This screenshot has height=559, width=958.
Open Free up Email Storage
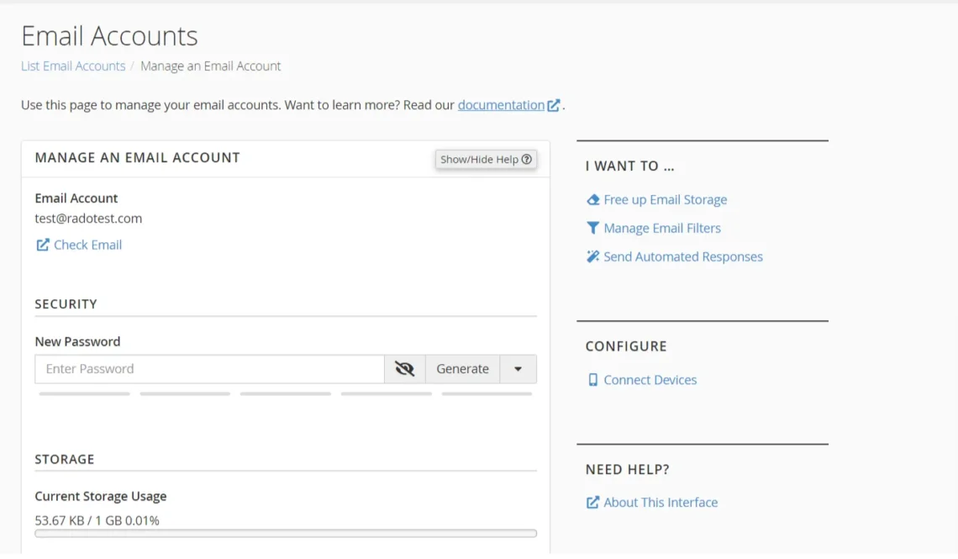click(665, 199)
